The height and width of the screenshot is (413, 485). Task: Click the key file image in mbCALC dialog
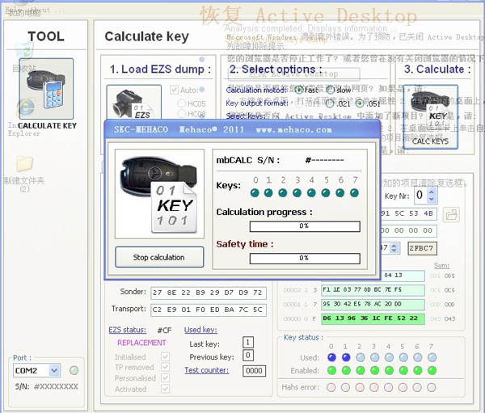[x=159, y=194]
